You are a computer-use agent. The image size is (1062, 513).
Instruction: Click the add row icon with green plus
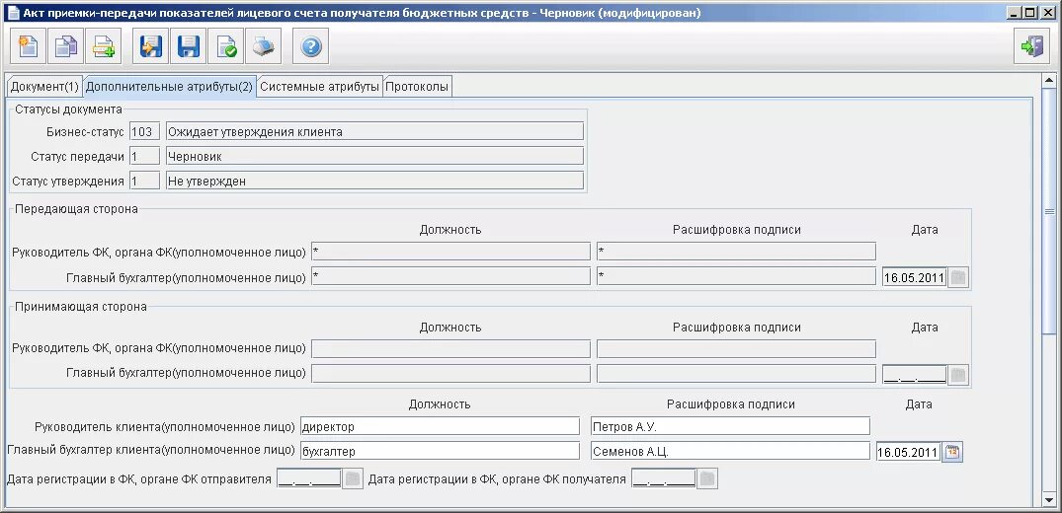[104, 46]
